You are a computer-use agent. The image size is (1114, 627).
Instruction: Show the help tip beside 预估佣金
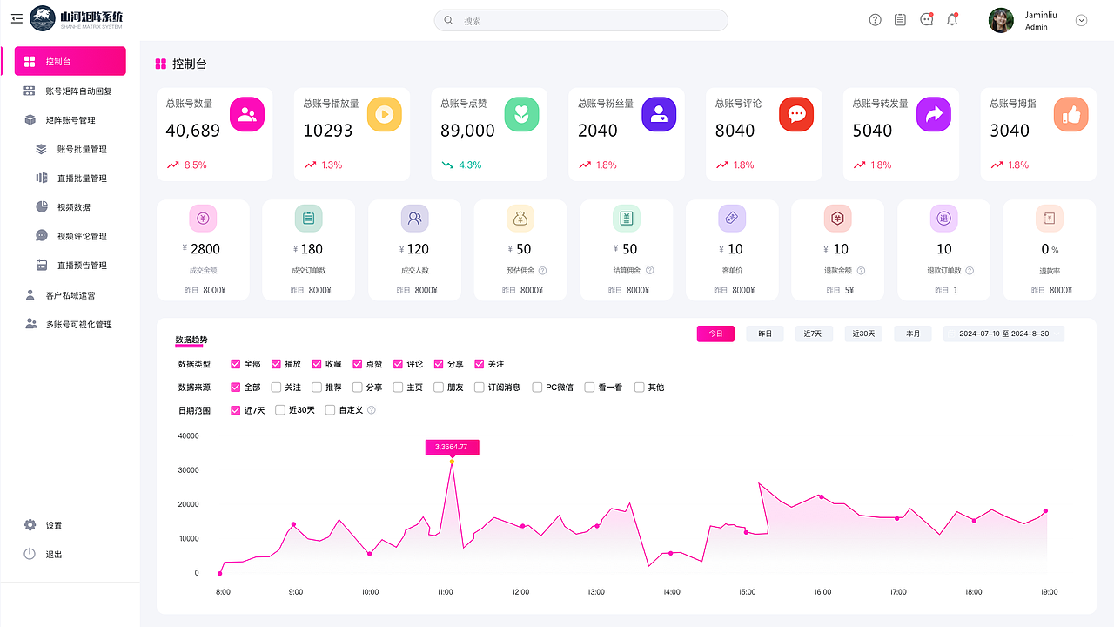(x=543, y=271)
